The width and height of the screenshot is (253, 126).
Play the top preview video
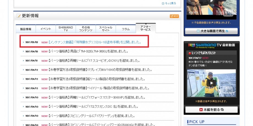[211, 7]
